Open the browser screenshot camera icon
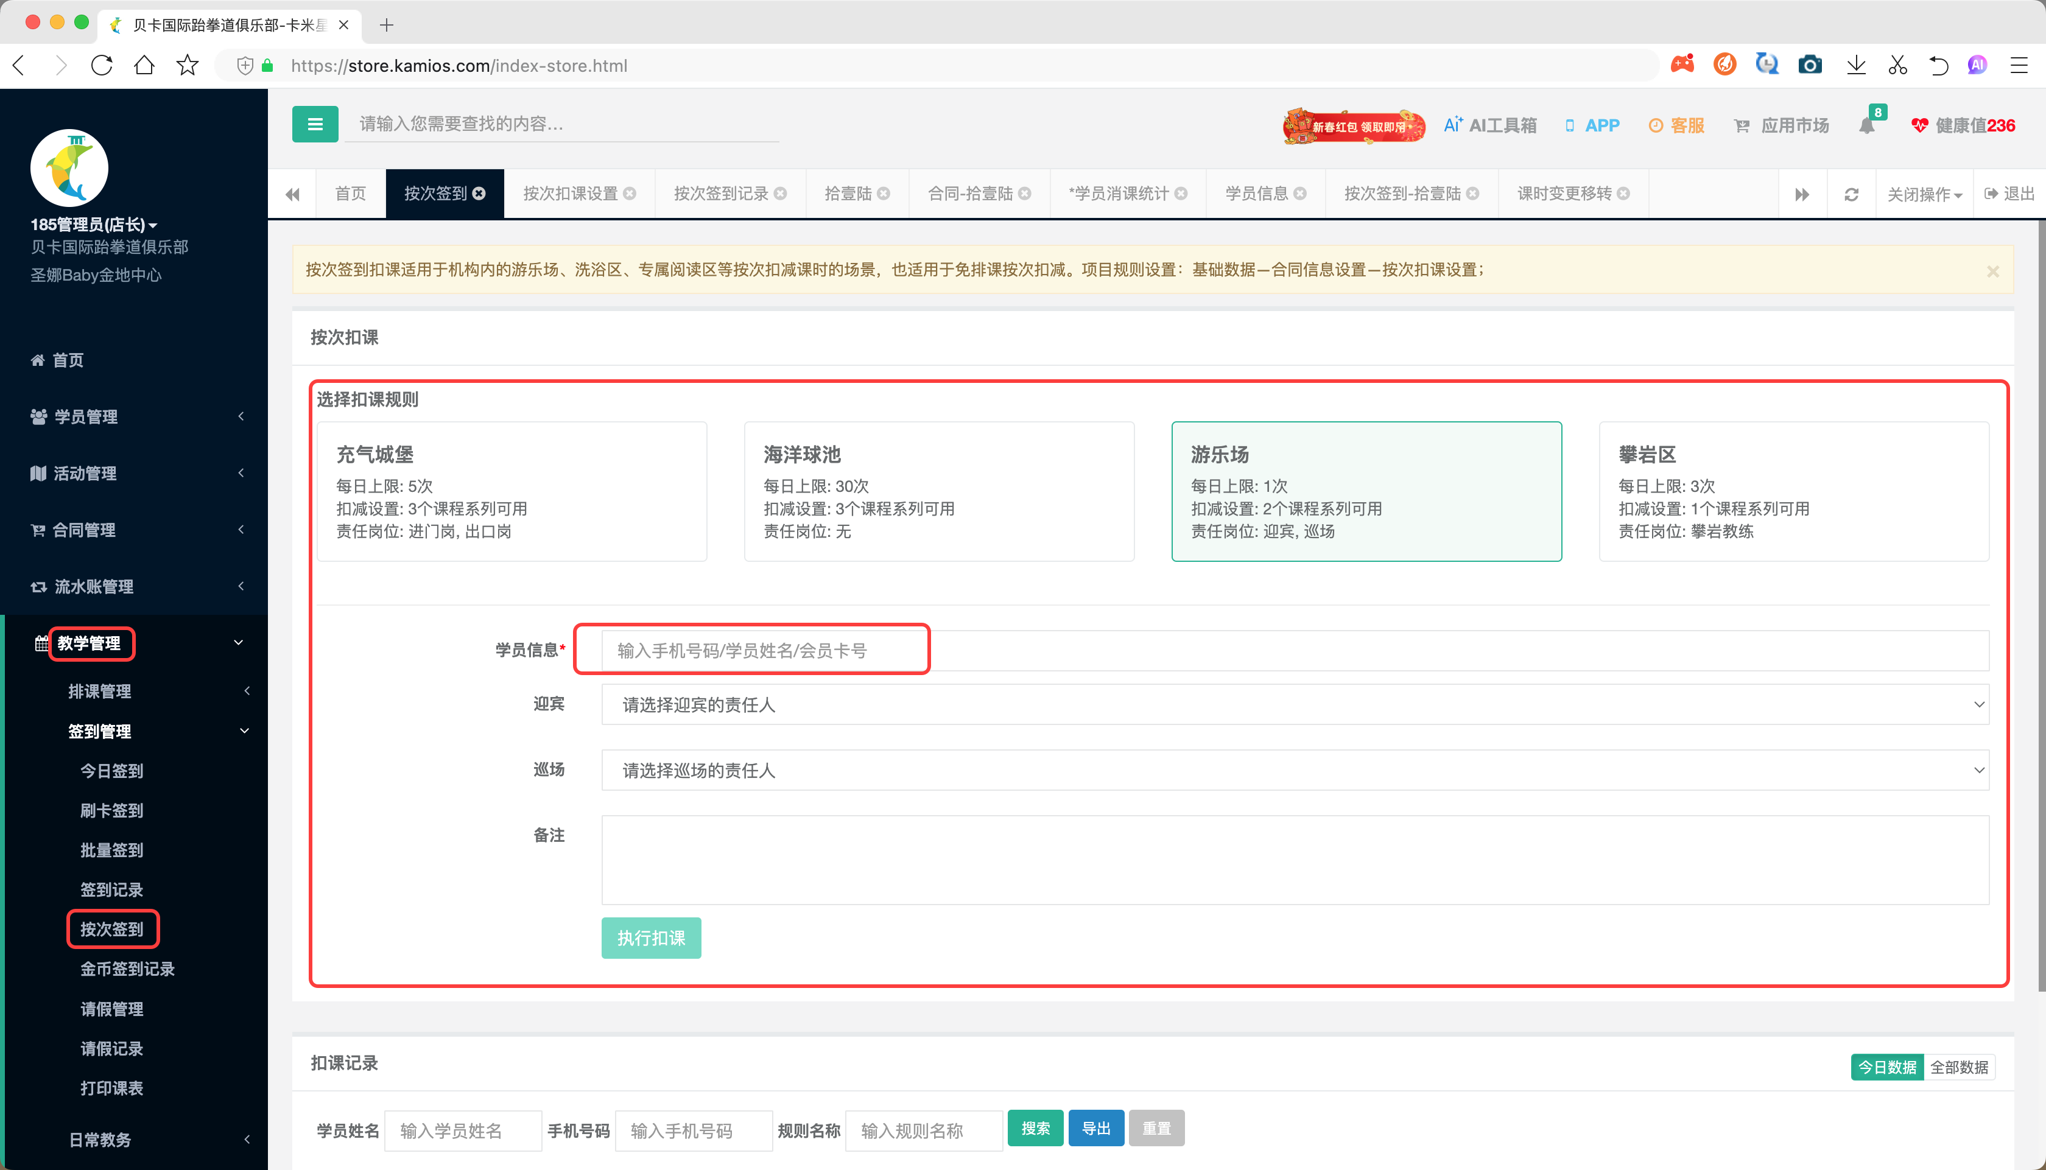2046x1170 pixels. coord(1809,65)
